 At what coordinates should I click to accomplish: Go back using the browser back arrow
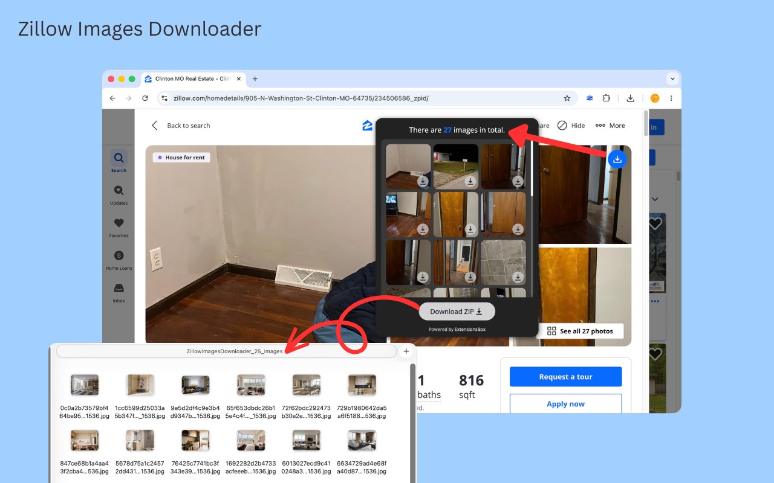click(112, 98)
